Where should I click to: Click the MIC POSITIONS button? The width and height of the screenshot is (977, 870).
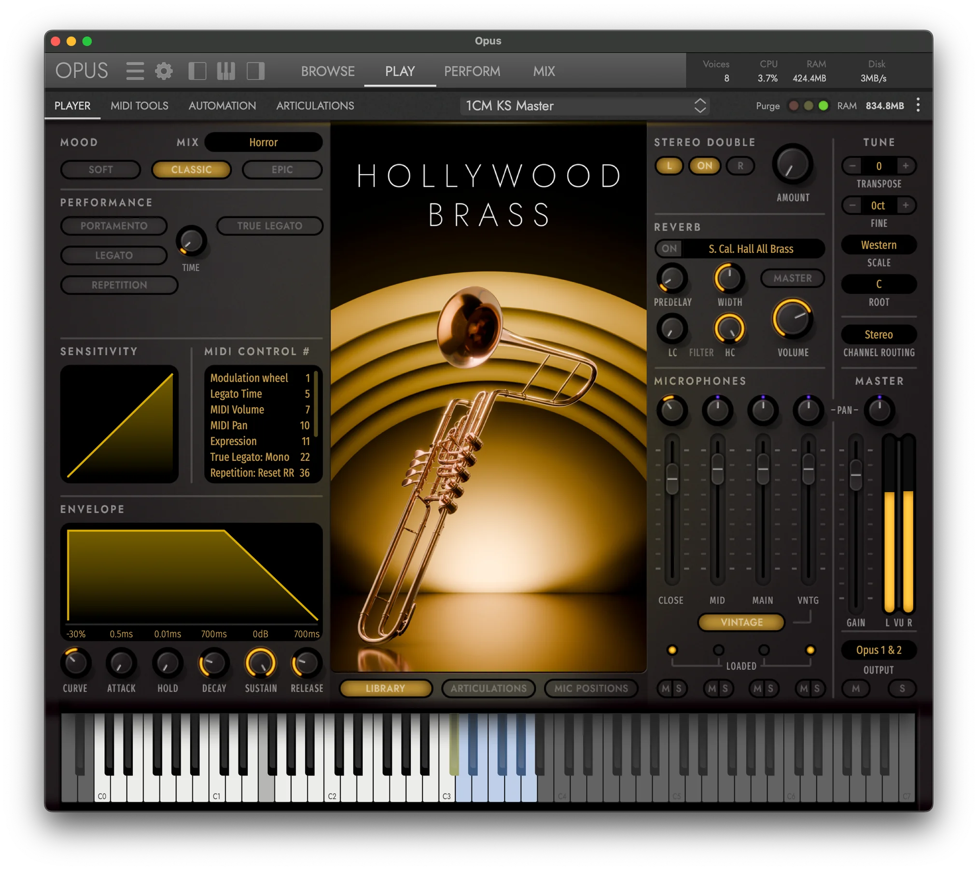(x=591, y=689)
